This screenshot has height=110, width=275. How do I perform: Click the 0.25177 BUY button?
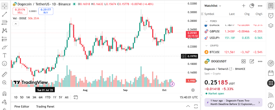click(x=46, y=11)
